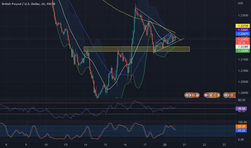
Task: Click the blue stochastic value 53.22
Action: point(241,131)
